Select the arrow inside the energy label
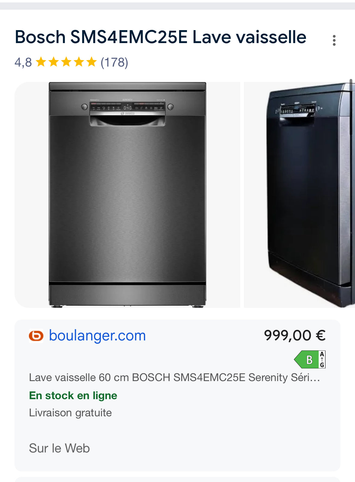 pos(321,359)
